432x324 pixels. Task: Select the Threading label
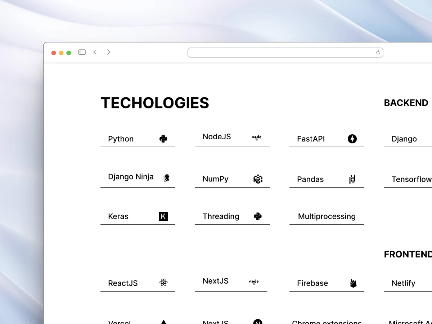pyautogui.click(x=221, y=216)
